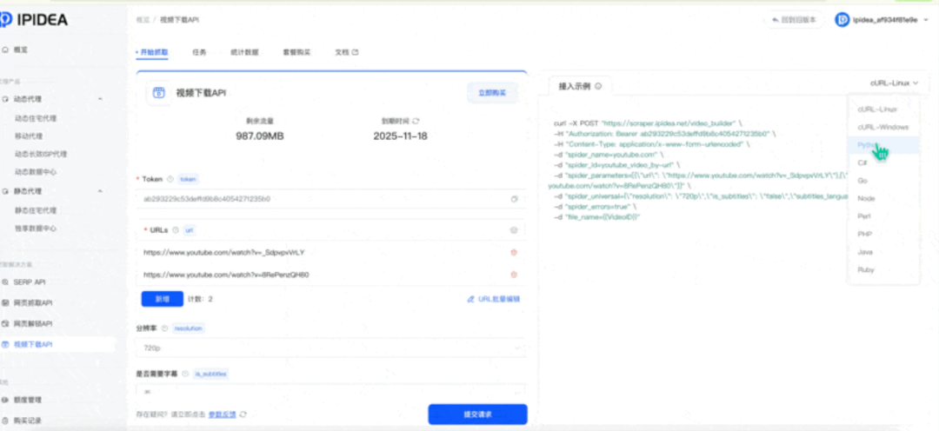Click the IPIDEA logo in sidebar

coord(34,20)
